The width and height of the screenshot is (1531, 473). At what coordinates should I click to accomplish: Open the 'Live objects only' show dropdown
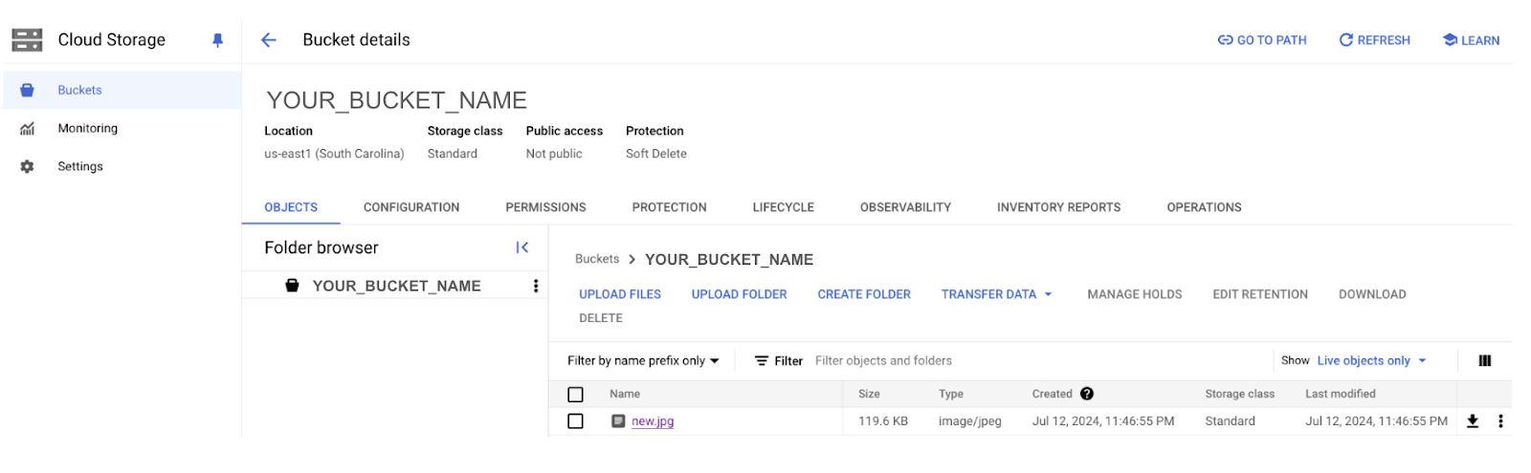(1371, 361)
